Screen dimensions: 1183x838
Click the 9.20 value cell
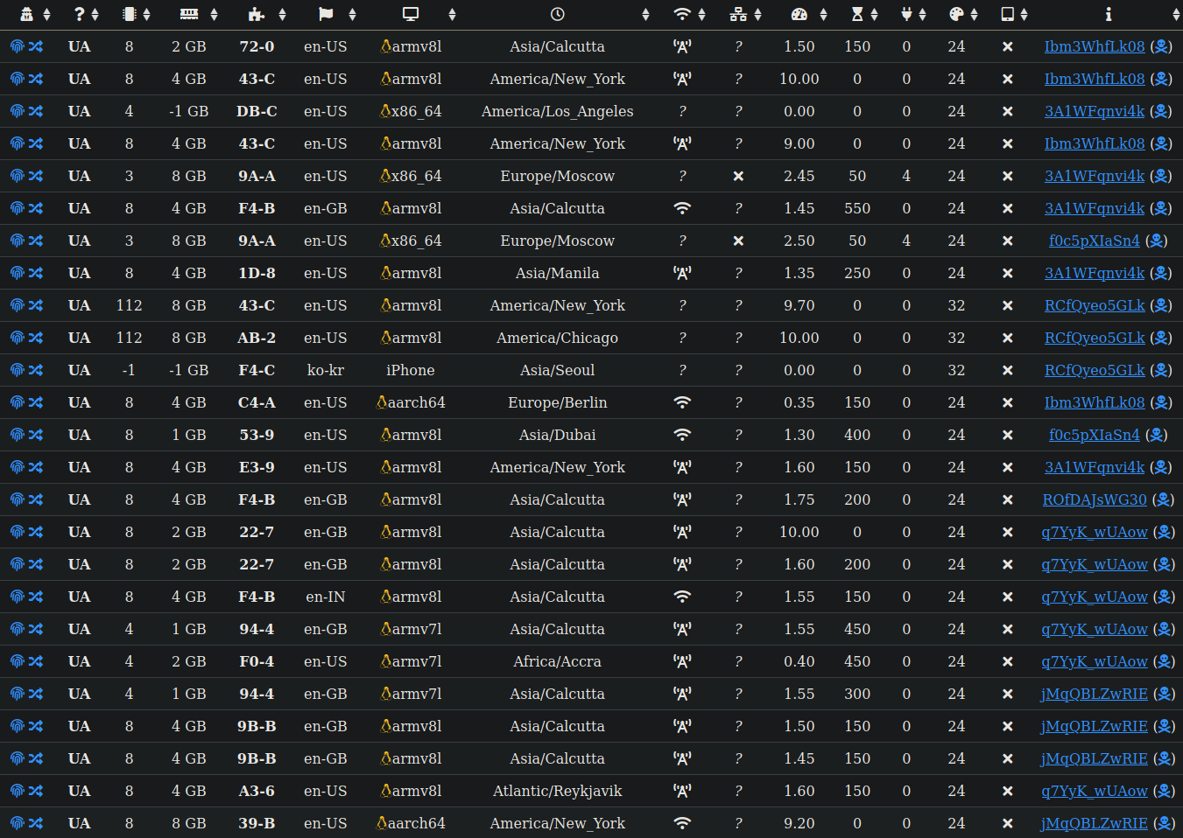(x=799, y=823)
